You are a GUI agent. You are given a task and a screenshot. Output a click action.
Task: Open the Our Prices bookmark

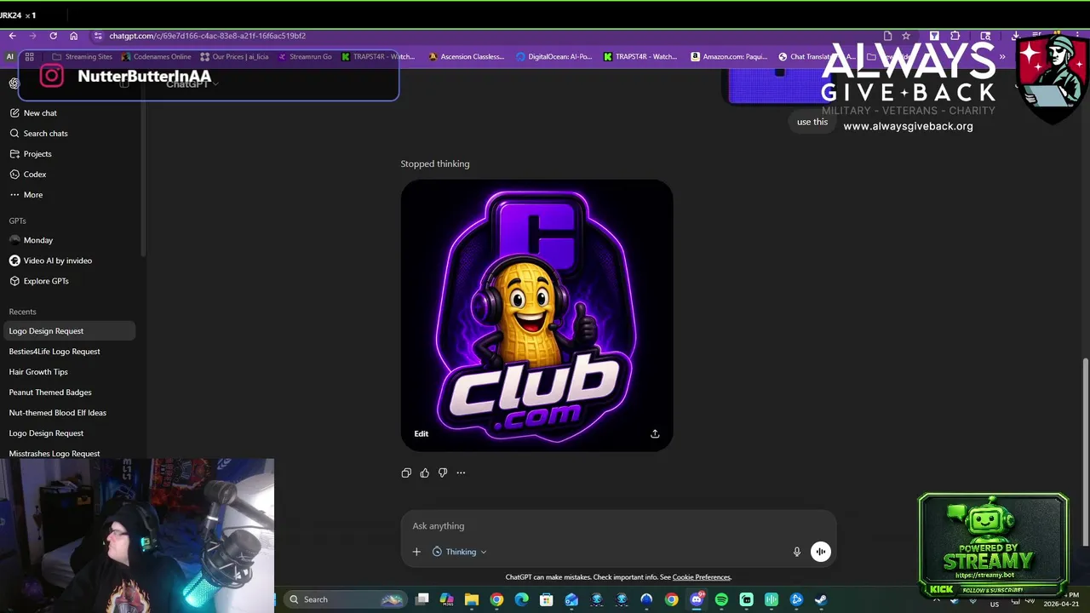point(234,57)
